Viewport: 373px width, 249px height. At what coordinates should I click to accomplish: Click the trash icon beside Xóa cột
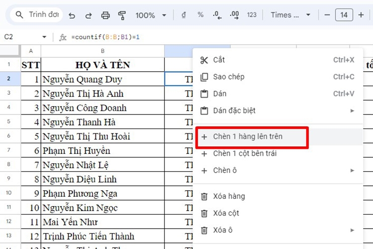204,214
